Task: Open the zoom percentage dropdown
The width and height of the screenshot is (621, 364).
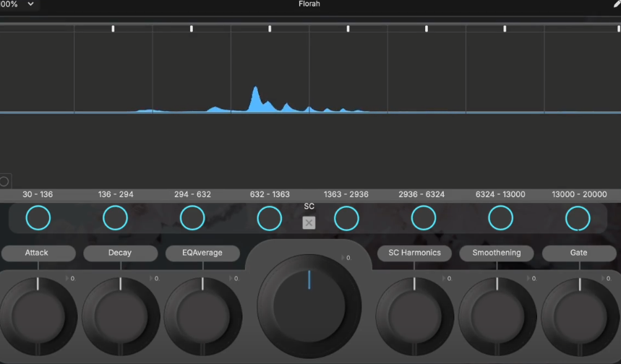Action: (x=19, y=4)
